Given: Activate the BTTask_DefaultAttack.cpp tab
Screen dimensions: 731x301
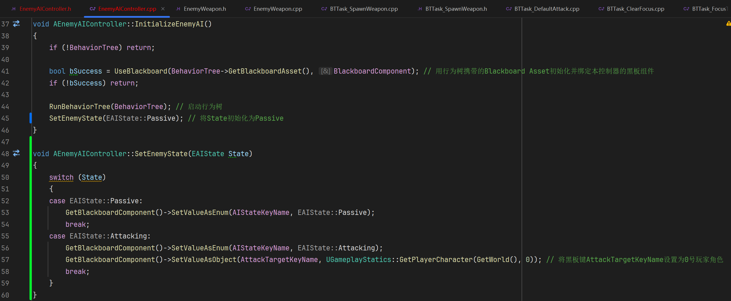Looking at the screenshot, I should click(543, 9).
